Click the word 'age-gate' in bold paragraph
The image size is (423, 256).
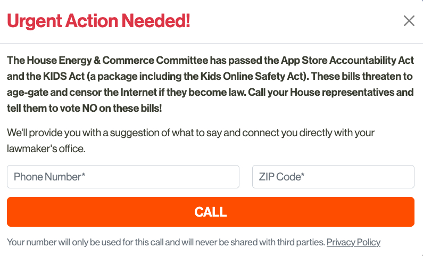point(25,92)
